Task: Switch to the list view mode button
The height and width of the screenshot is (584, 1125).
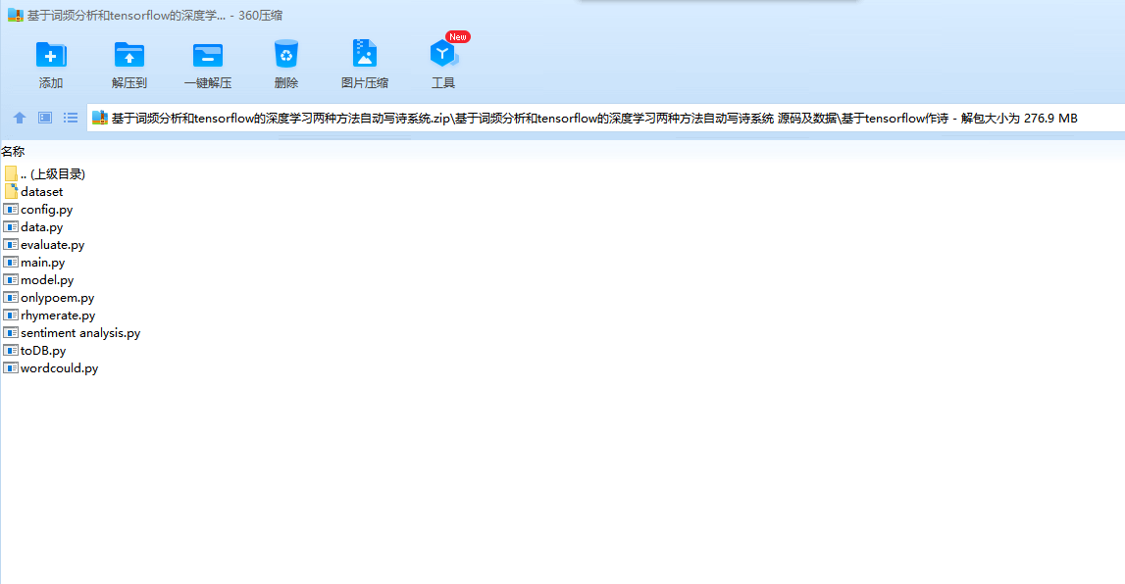Action: click(x=71, y=118)
